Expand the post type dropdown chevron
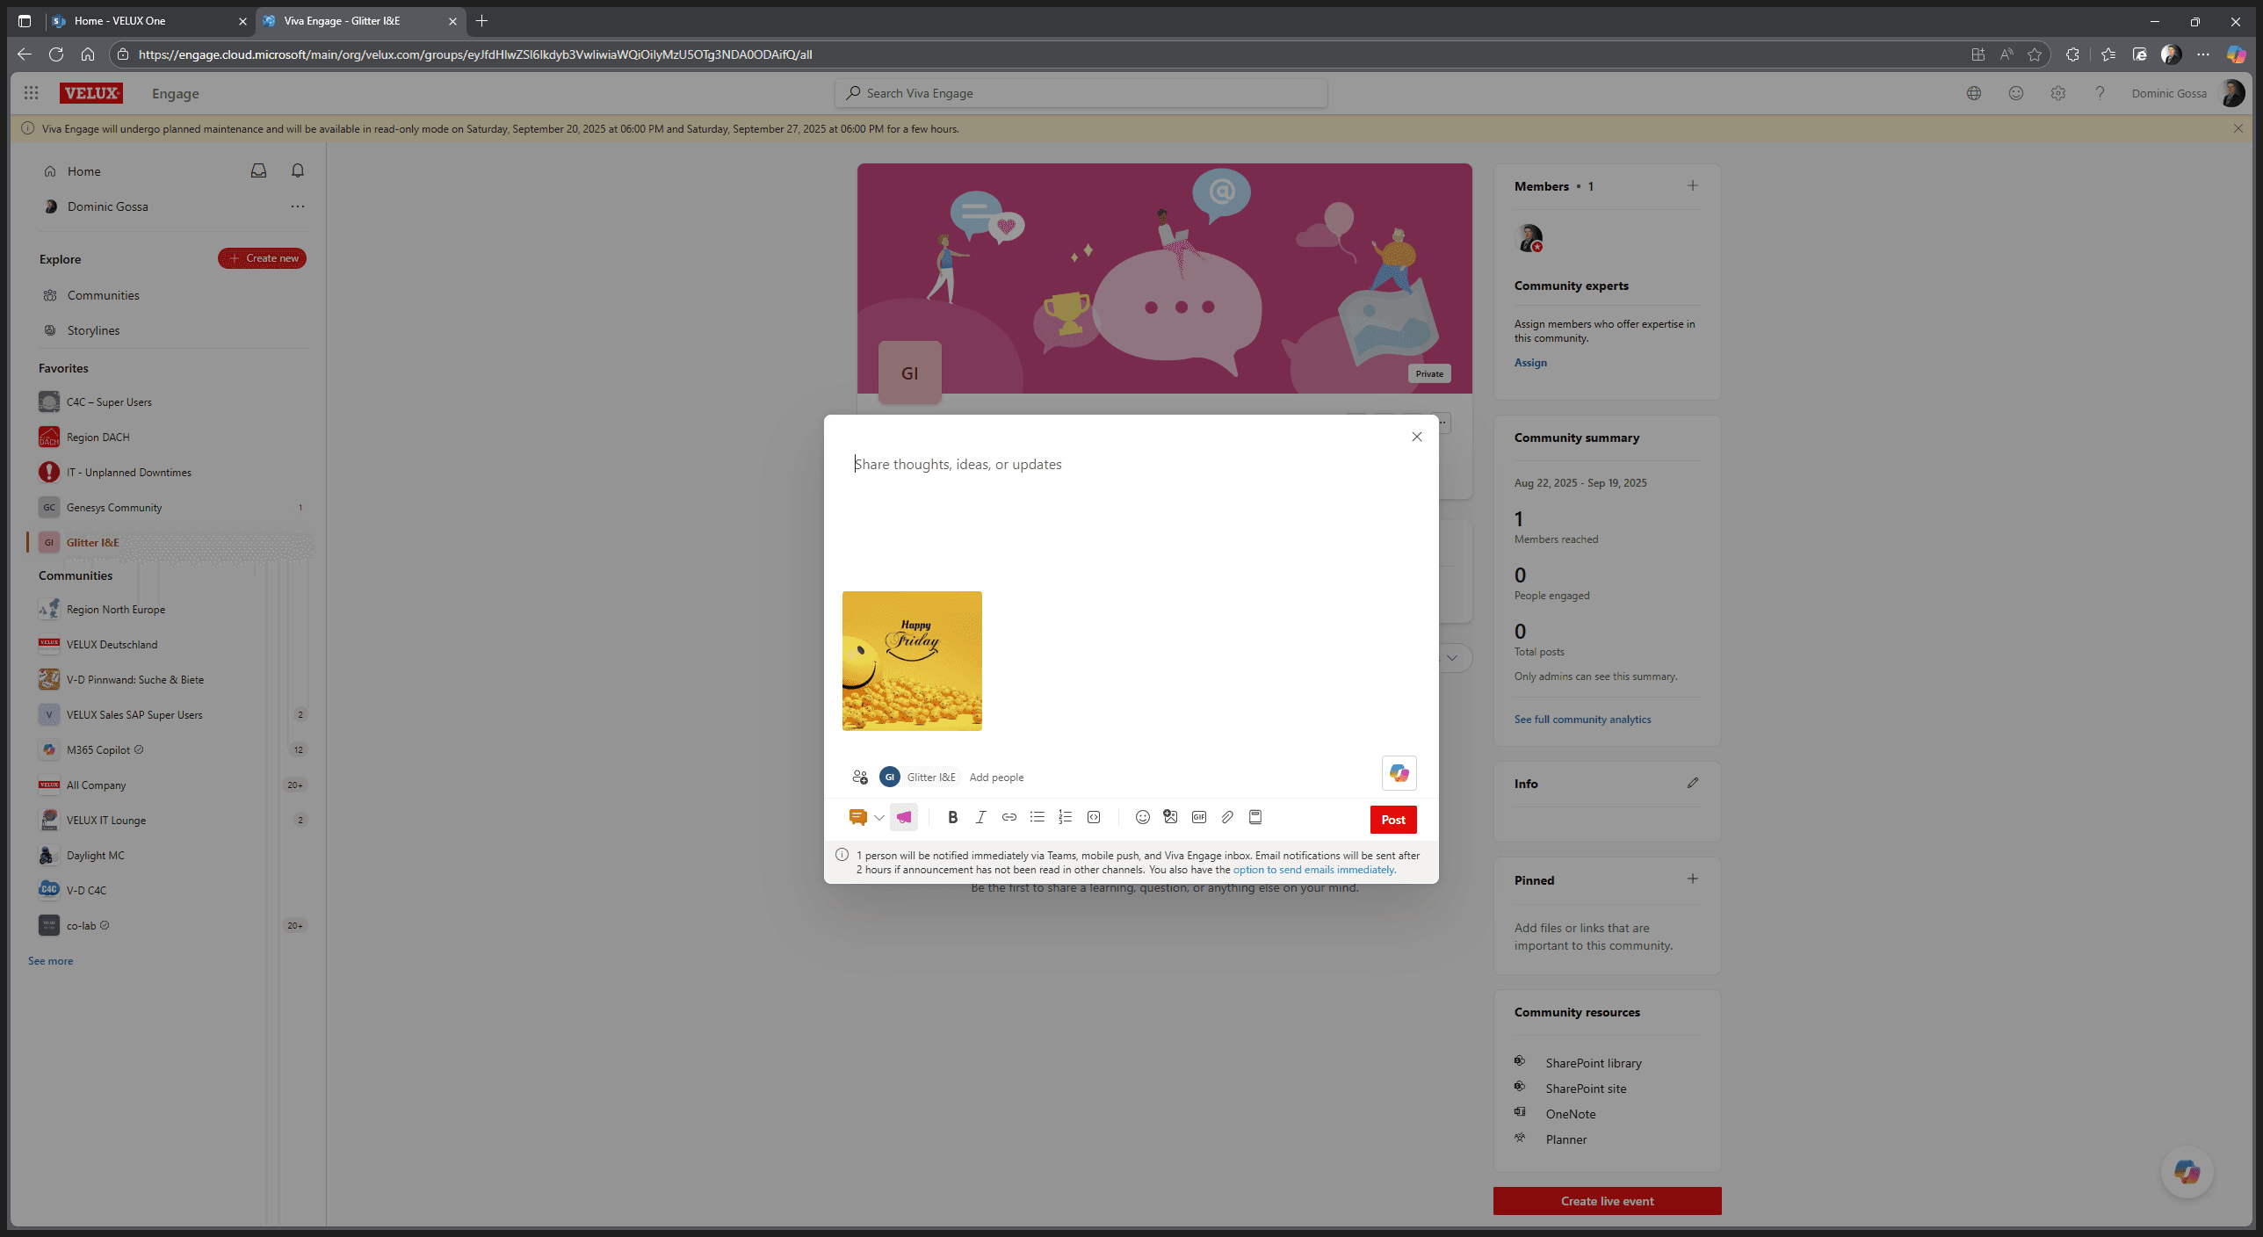The height and width of the screenshot is (1237, 2263). click(878, 817)
